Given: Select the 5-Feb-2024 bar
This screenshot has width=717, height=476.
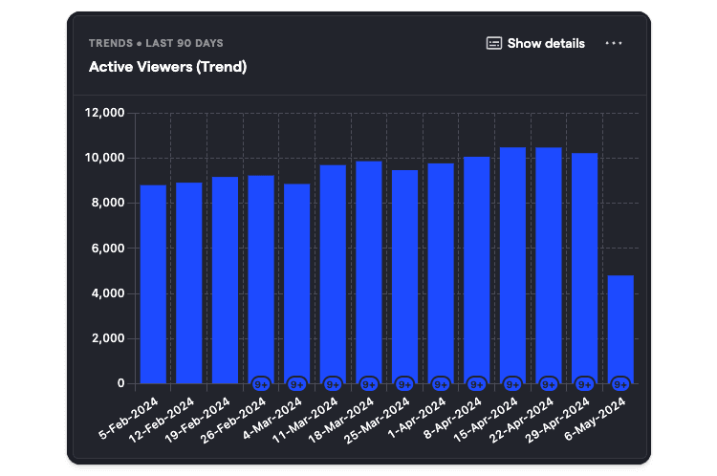Looking at the screenshot, I should tap(153, 284).
